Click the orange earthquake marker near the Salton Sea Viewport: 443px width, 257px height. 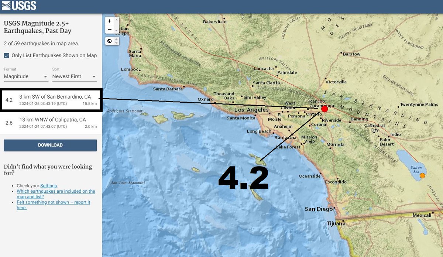(x=422, y=175)
